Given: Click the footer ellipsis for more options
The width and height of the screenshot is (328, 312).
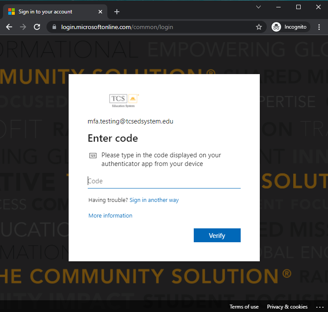Looking at the screenshot, I should coord(320,307).
